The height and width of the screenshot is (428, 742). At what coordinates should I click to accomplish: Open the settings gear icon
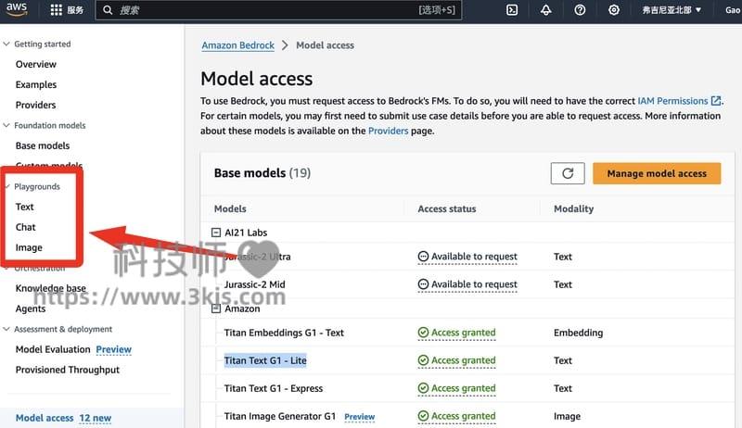[614, 10]
